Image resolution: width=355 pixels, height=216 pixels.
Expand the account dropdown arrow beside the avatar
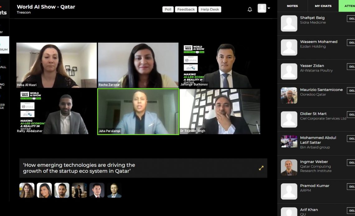(x=269, y=8)
